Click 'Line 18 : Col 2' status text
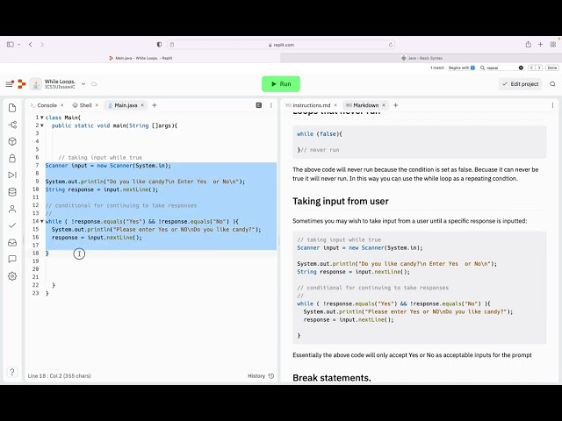Image resolution: width=562 pixels, height=421 pixels. tap(60, 375)
